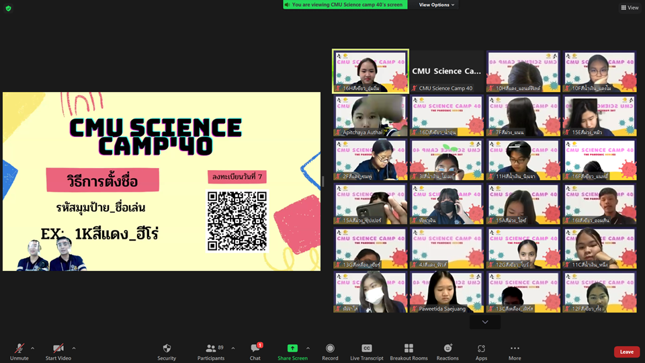The image size is (645, 363).
Task: Start Video with the camera toggle
Action: pos(58,351)
